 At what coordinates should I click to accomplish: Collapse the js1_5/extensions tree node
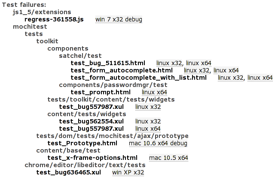(x=42, y=12)
